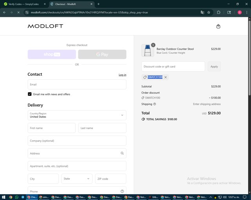Viewport: 251px width, 200px height.
Task: Close the Verify Codes tab
Action: (45, 4)
